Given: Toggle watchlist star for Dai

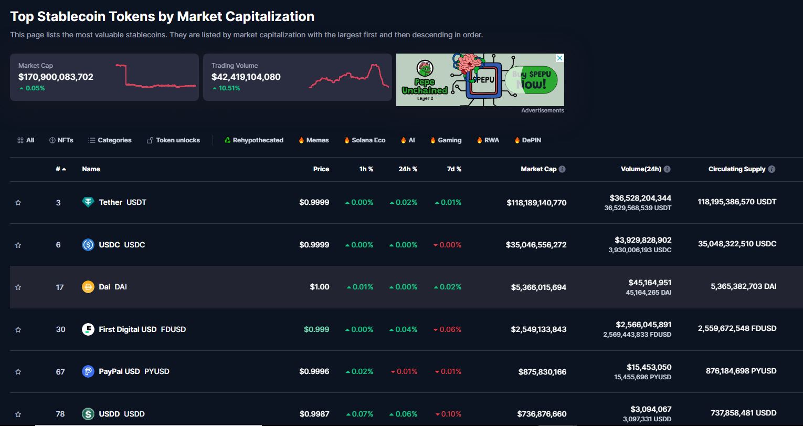Looking at the screenshot, I should [18, 287].
